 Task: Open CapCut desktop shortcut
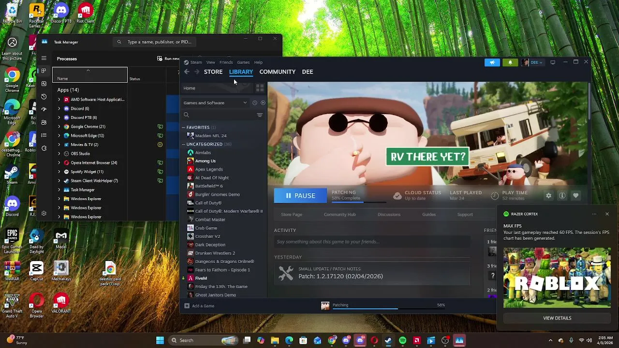pyautogui.click(x=37, y=271)
